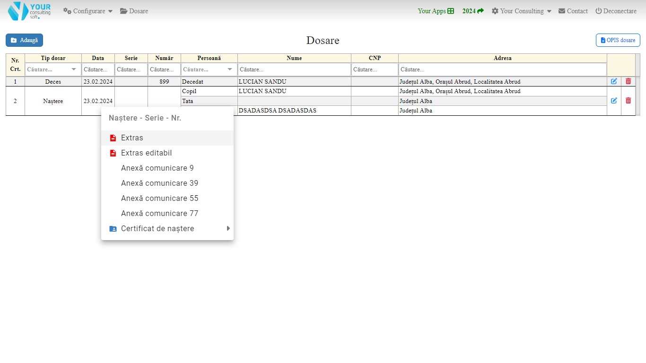This screenshot has height=363, width=646.
Task: Click Deconectare to log out
Action: [616, 11]
